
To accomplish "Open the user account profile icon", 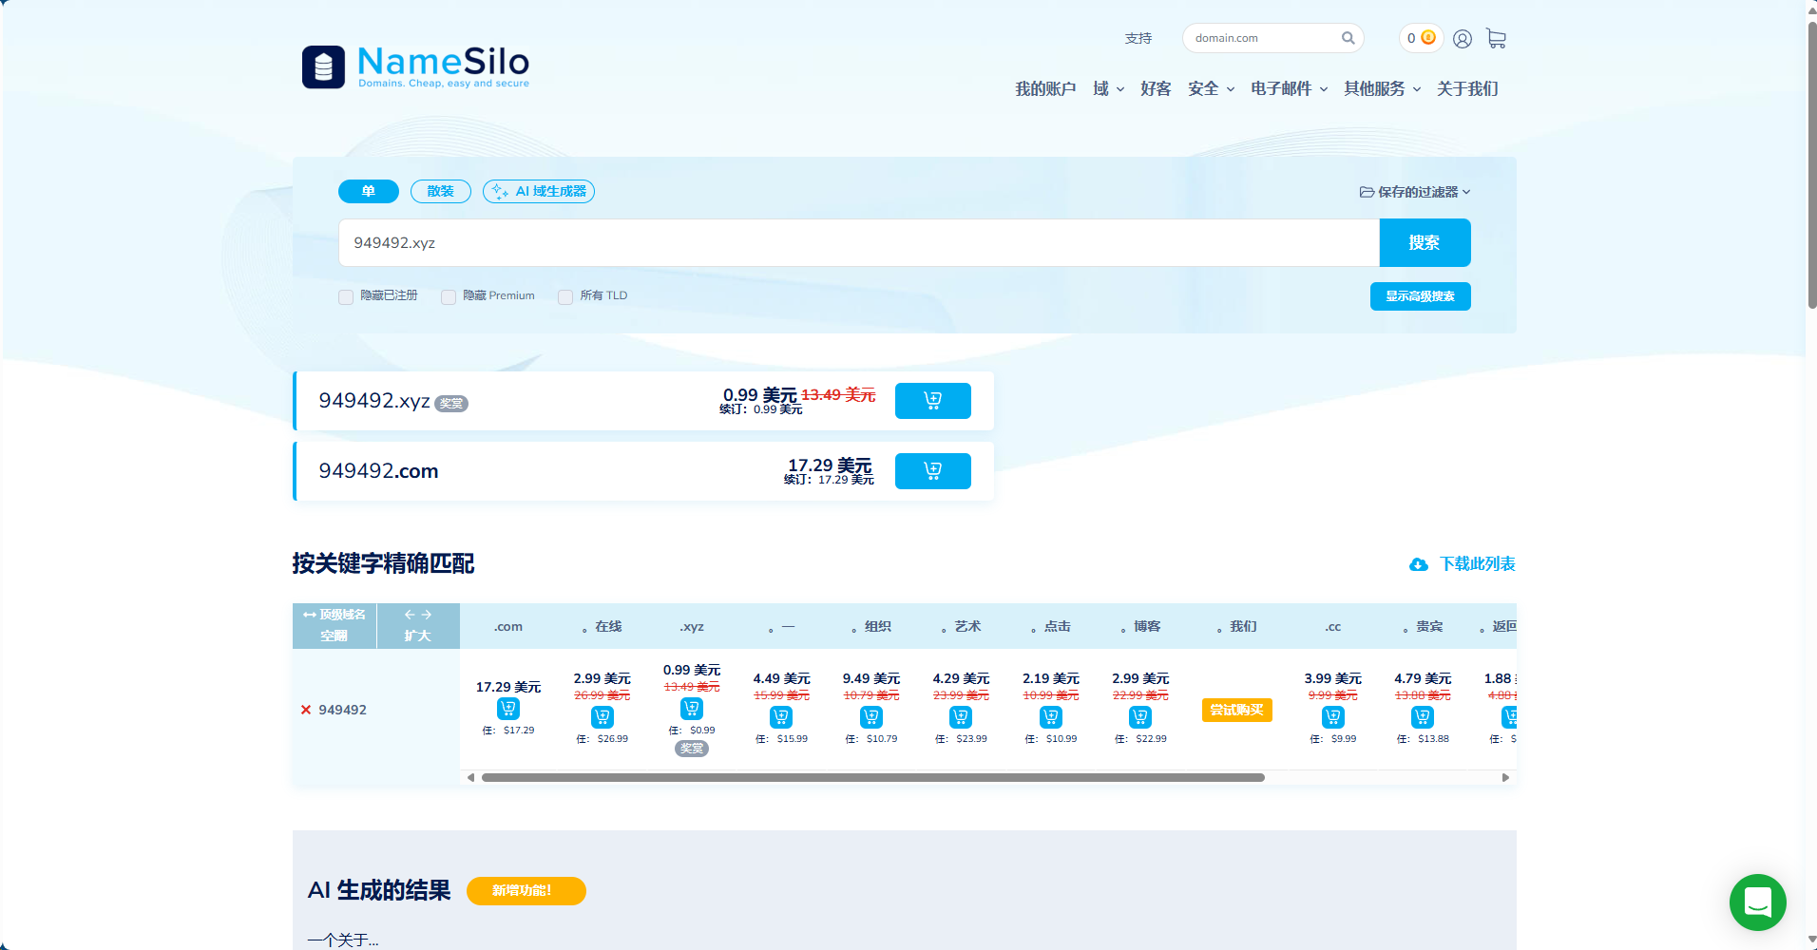I will point(1463,39).
